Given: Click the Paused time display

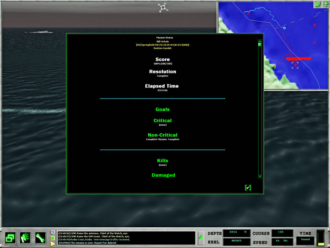Looking at the screenshot, I should [305, 240].
